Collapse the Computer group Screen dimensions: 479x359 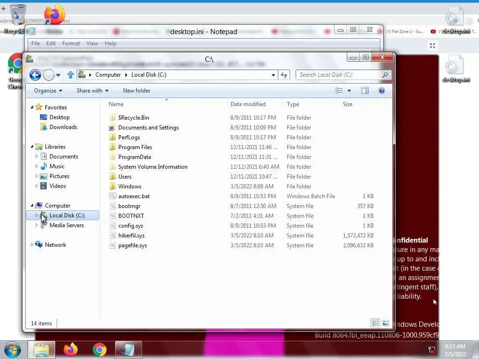pos(32,206)
